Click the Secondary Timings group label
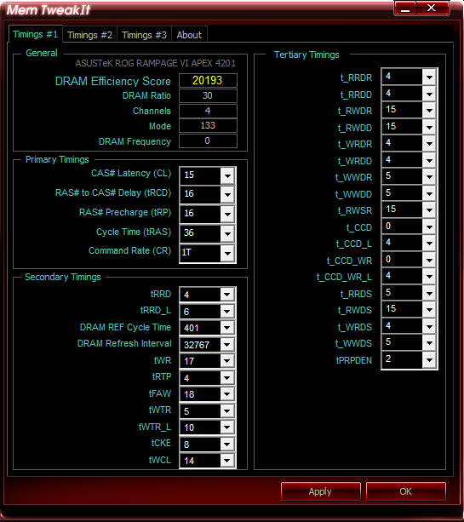This screenshot has height=522, width=464. (x=63, y=277)
